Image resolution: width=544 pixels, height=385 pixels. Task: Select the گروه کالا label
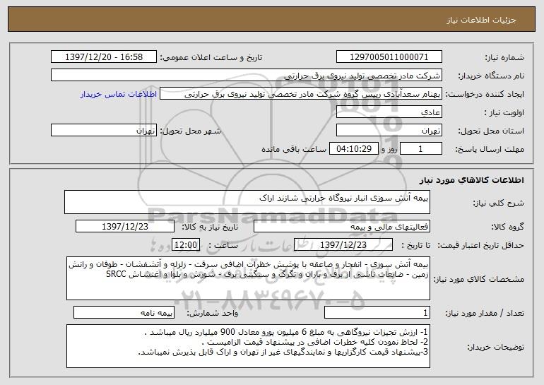click(507, 227)
